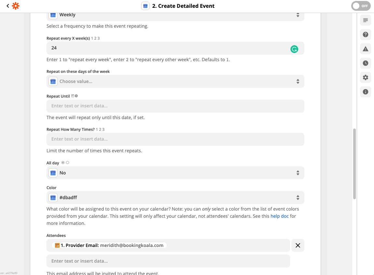This screenshot has height=275, width=374.
Task: Go back using the left chevron
Action: (x=8, y=6)
